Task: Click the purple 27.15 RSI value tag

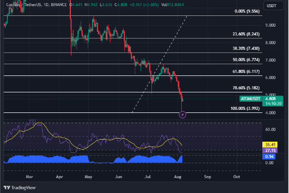Action: pos(270,150)
